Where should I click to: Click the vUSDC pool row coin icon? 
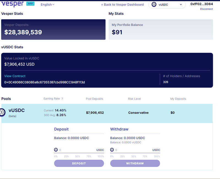2,112
